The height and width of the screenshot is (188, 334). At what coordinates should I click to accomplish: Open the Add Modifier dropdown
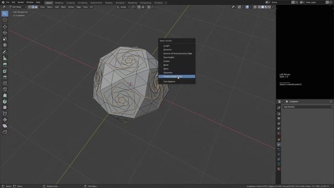[x=307, y=107]
